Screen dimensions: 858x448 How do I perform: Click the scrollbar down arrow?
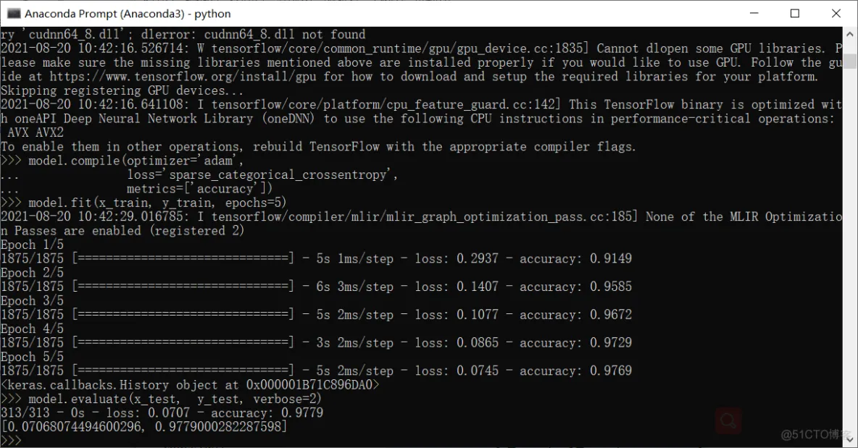coord(850,439)
